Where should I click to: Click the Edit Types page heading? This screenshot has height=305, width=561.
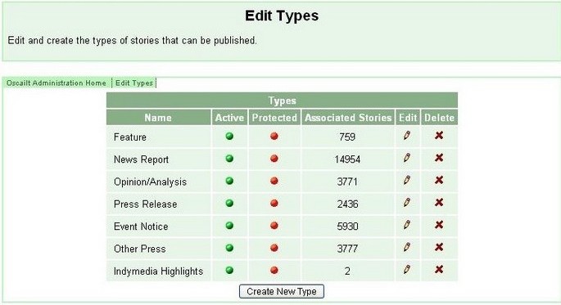(282, 16)
